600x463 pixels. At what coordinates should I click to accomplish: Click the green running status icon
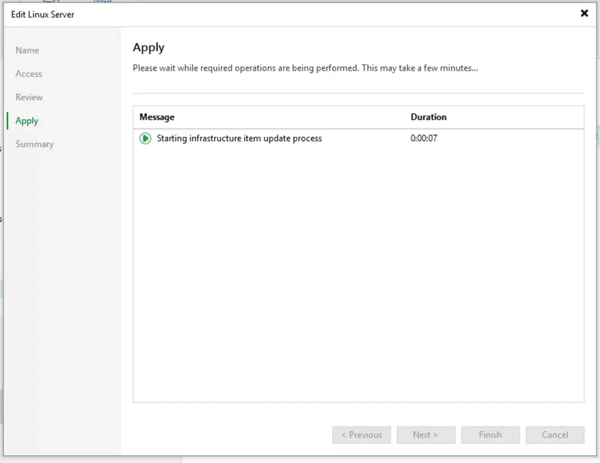tap(145, 138)
